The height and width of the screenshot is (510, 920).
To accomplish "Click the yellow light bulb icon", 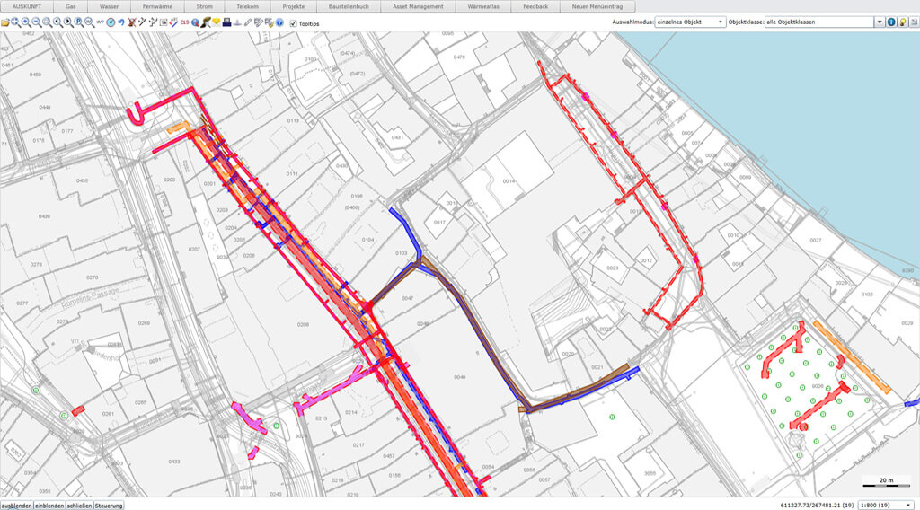I will coord(901,22).
